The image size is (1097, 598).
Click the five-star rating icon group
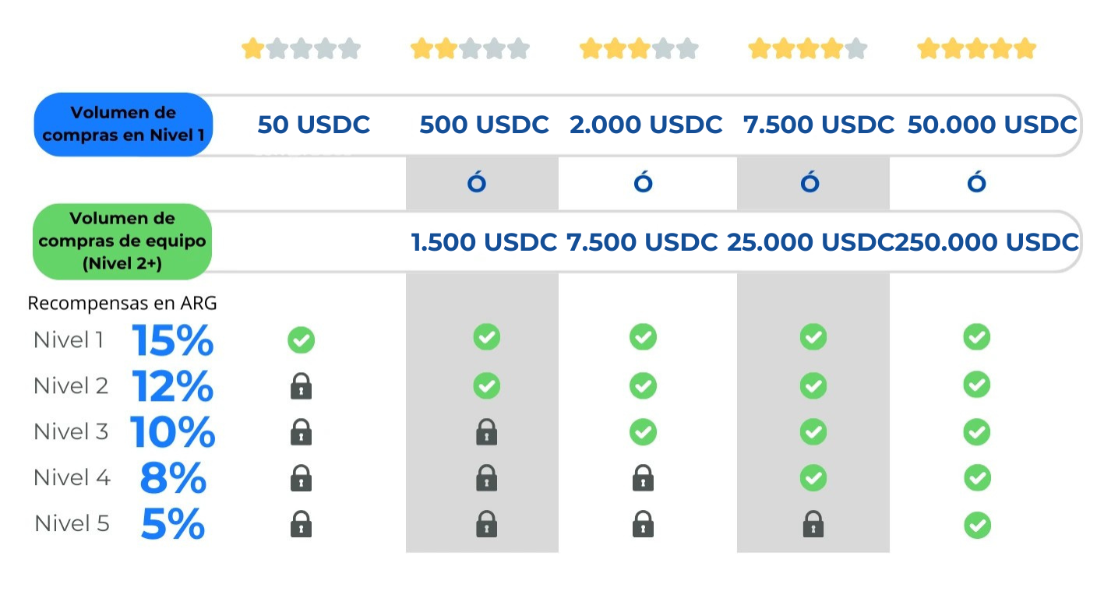976,49
